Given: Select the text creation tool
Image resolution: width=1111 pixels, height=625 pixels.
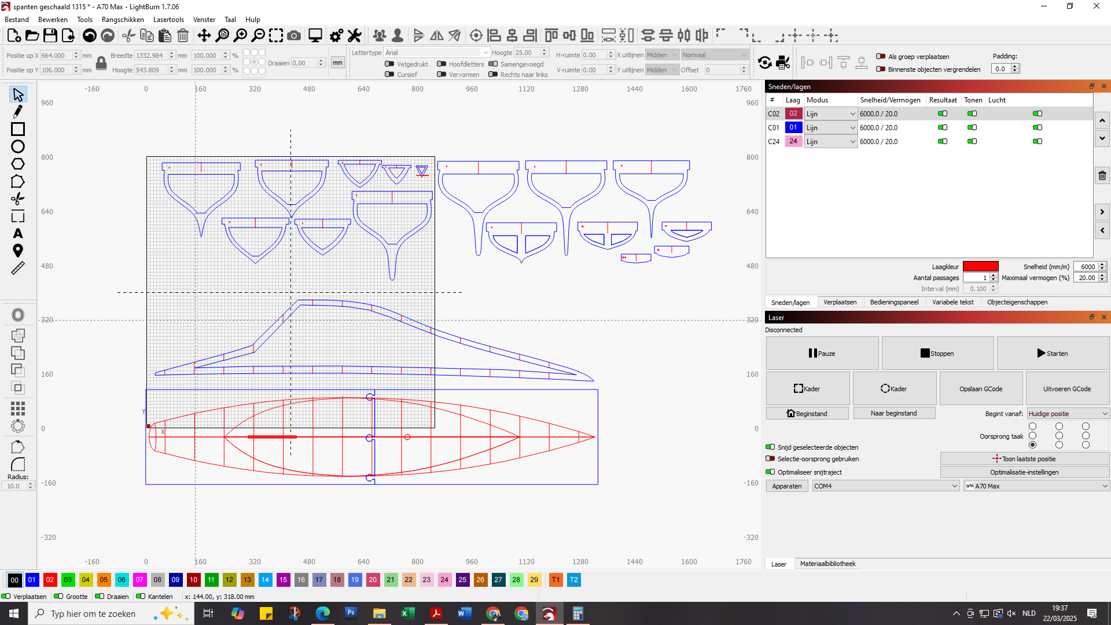Looking at the screenshot, I should 18,233.
